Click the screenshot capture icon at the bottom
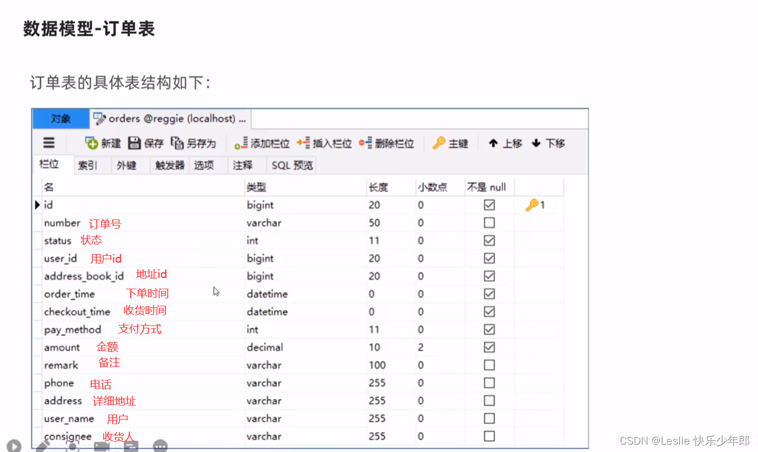 pyautogui.click(x=73, y=446)
